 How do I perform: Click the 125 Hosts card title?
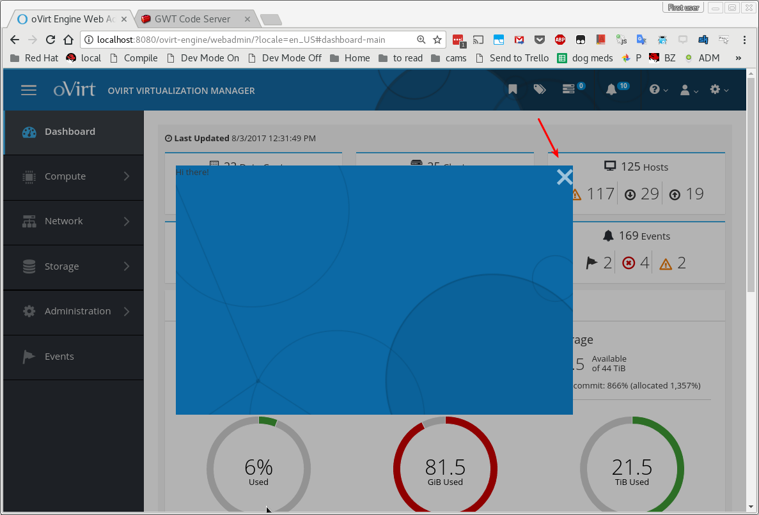pos(636,167)
